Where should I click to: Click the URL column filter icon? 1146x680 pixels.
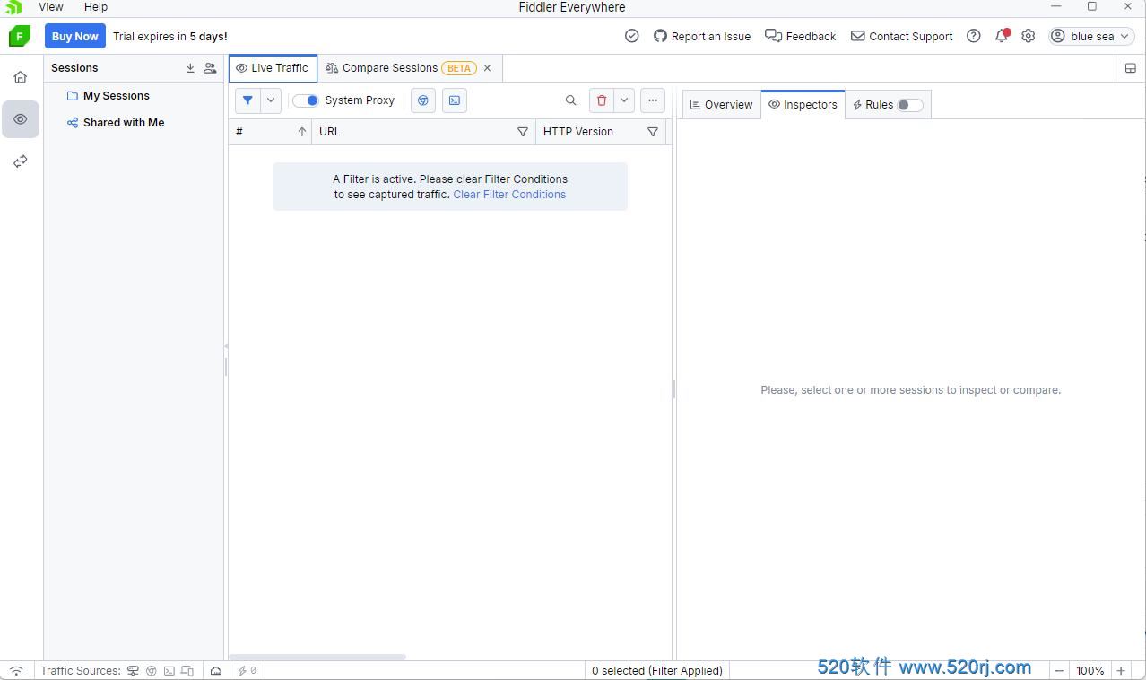523,132
